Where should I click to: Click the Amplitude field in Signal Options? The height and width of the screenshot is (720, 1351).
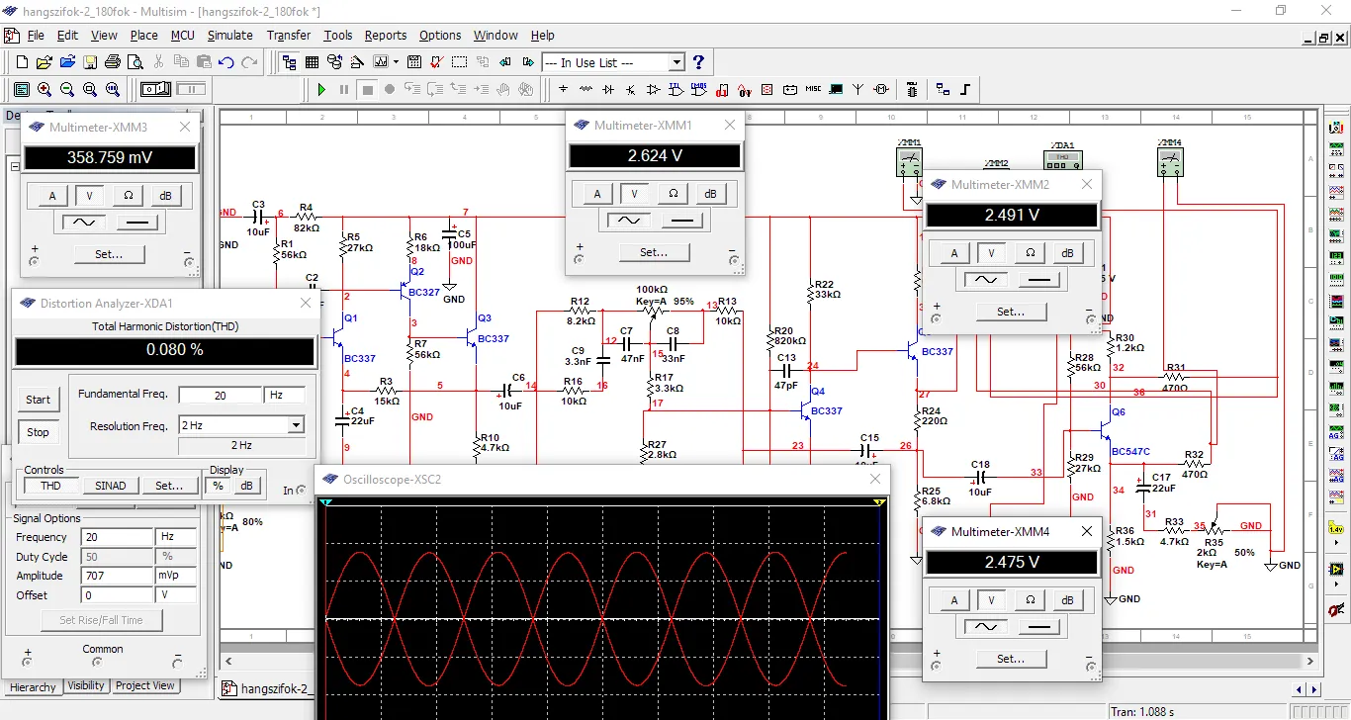118,576
